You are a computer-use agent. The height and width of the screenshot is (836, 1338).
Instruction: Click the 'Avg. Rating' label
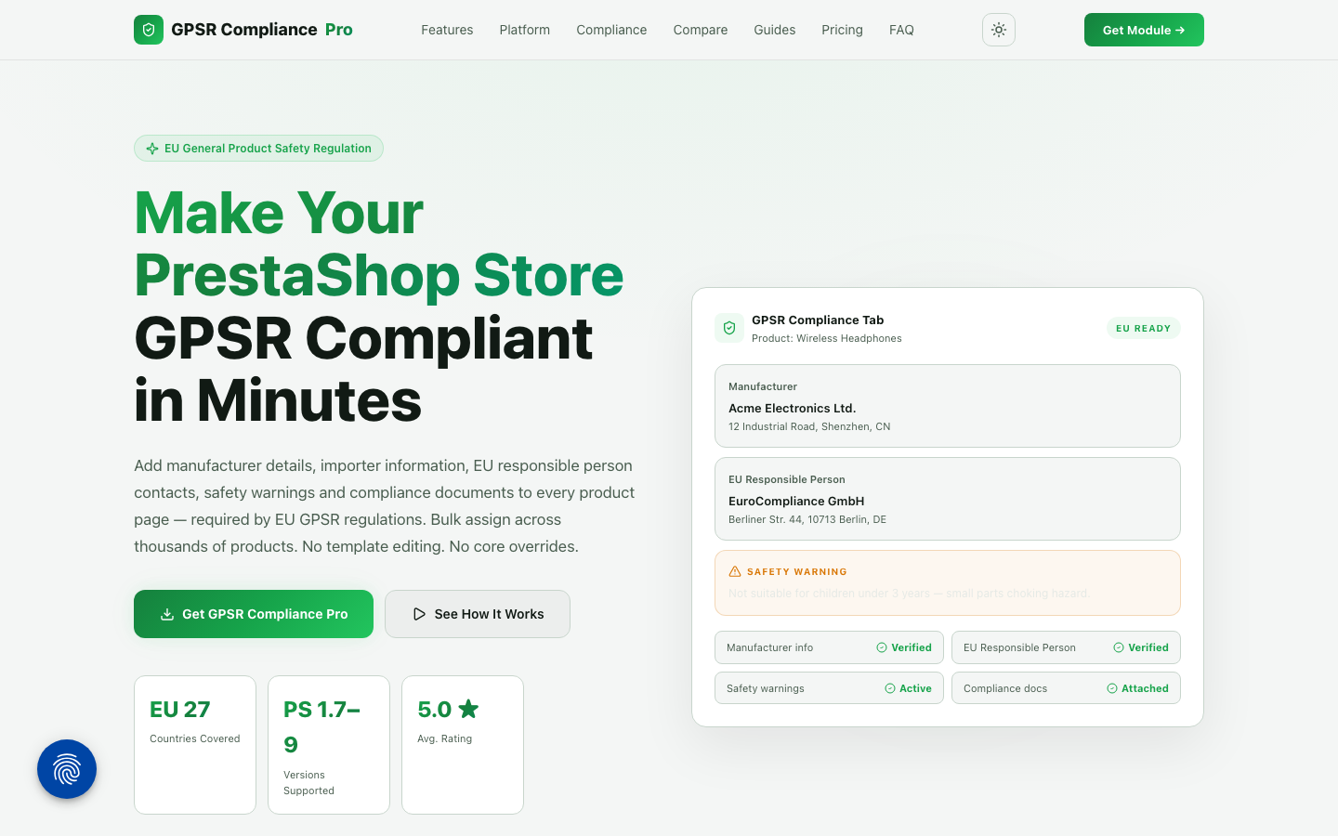(445, 738)
